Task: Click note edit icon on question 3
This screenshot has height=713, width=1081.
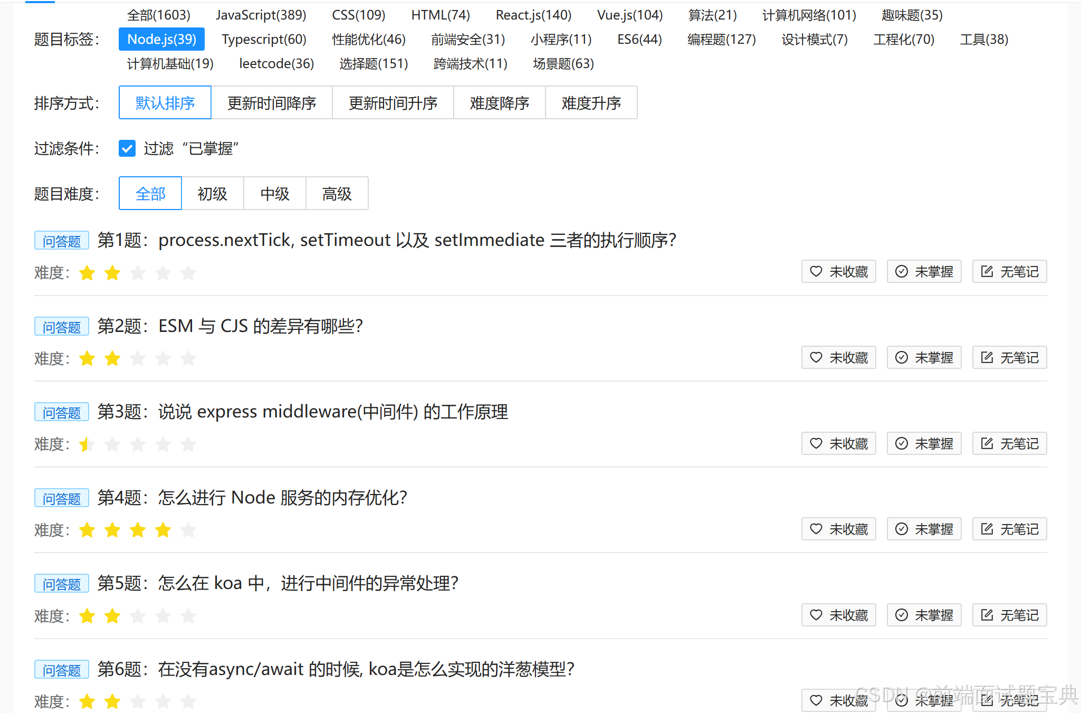Action: [x=987, y=443]
